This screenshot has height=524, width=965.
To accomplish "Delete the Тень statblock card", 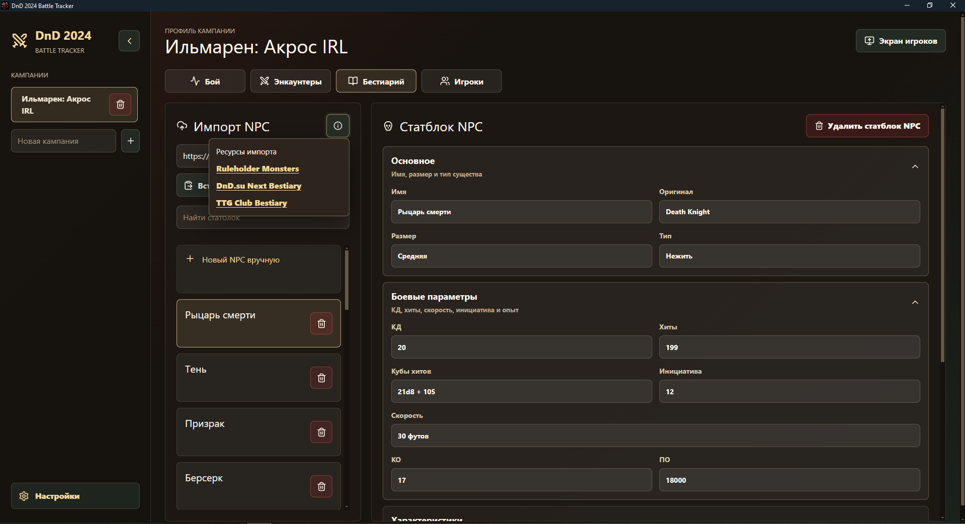I will click(321, 378).
